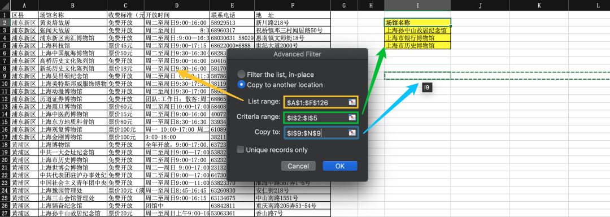Click 上海市历史博物馆 in column B

pyautogui.click(x=73, y=160)
